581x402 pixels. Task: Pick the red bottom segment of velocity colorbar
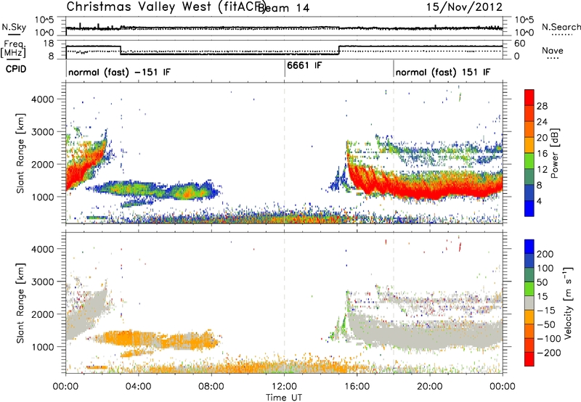click(529, 359)
